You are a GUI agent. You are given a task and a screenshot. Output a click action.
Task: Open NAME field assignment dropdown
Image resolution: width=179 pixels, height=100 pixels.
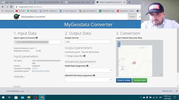pos(88,70)
